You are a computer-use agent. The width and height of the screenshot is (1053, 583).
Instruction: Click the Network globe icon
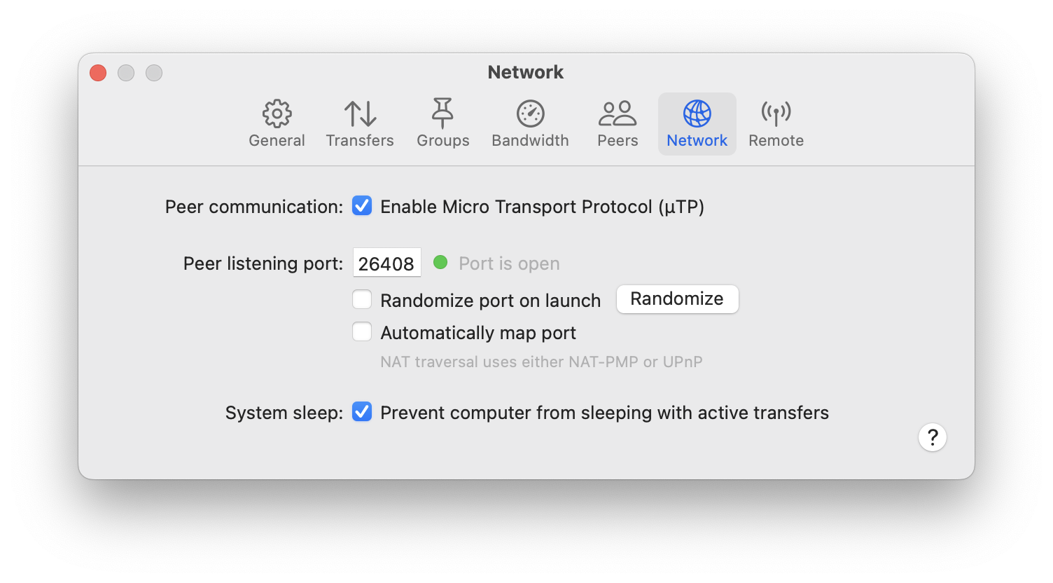697,114
